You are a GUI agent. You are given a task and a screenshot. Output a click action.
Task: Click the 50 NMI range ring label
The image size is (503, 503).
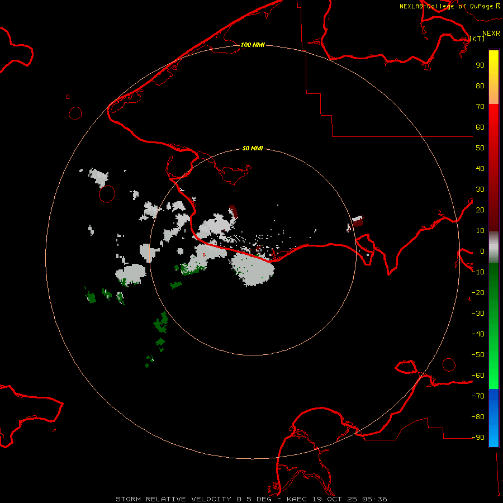pos(253,148)
